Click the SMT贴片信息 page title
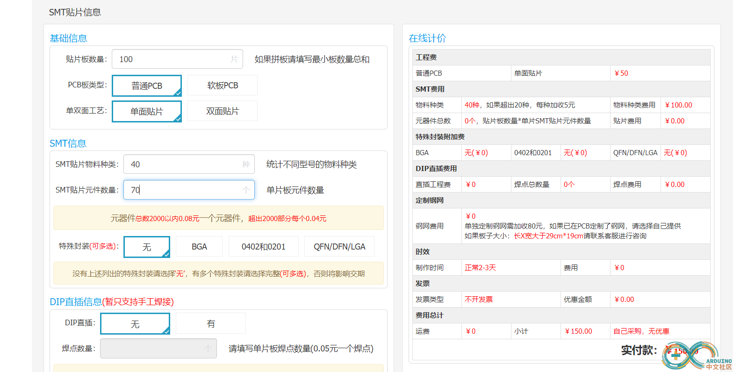The height and width of the screenshot is (372, 734). [x=75, y=12]
